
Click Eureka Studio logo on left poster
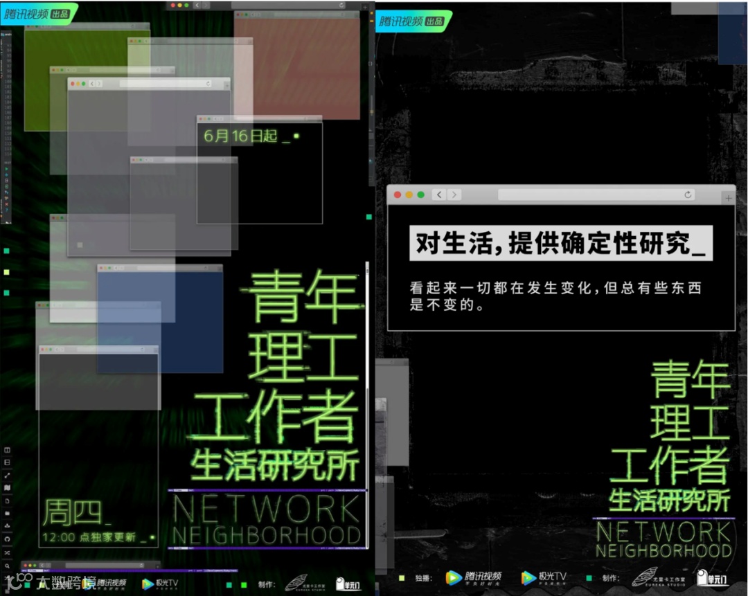(305, 584)
